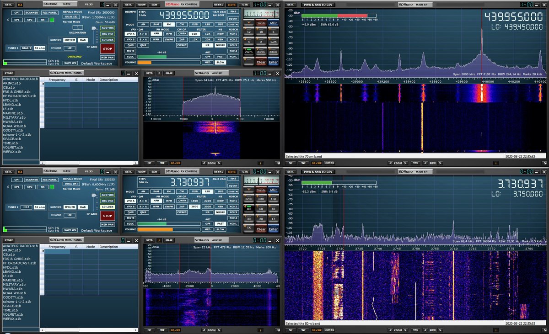
Task: Click the 40 band key on keypad
Action: (273, 208)
